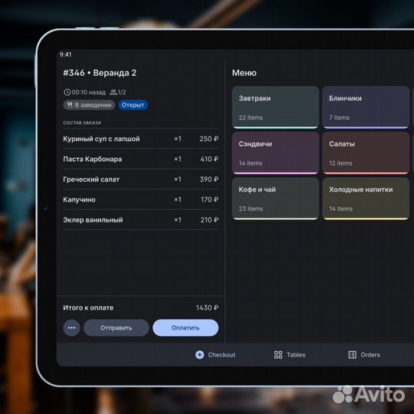
Task: Click the fork and knife icon in the В заведении badge
Action: 70,105
